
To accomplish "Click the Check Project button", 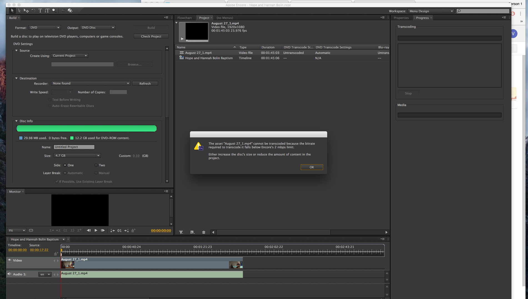I will tap(151, 36).
